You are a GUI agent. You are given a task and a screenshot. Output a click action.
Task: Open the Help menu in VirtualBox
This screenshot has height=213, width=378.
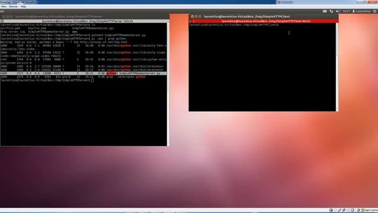(x=23, y=7)
